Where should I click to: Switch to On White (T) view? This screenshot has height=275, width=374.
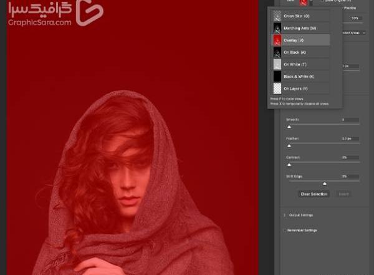point(301,64)
